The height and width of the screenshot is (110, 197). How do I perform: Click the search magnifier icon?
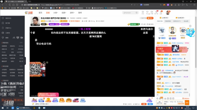click(137, 13)
